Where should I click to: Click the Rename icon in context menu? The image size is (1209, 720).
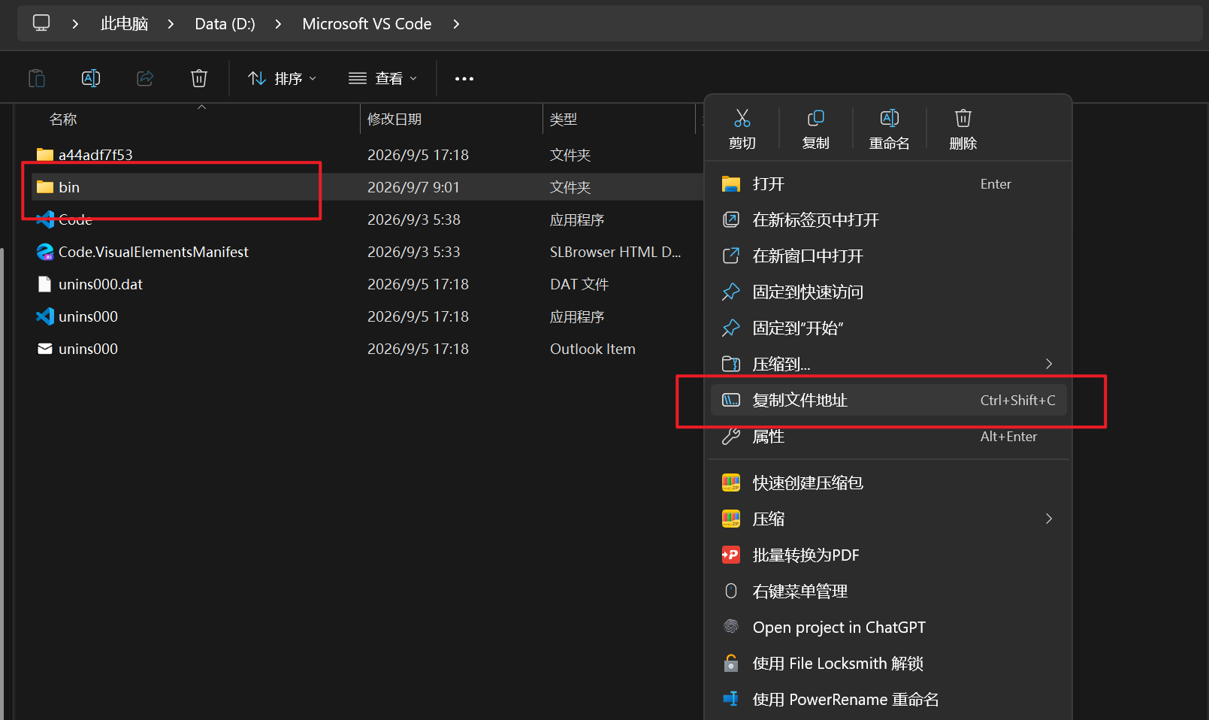[x=889, y=118]
